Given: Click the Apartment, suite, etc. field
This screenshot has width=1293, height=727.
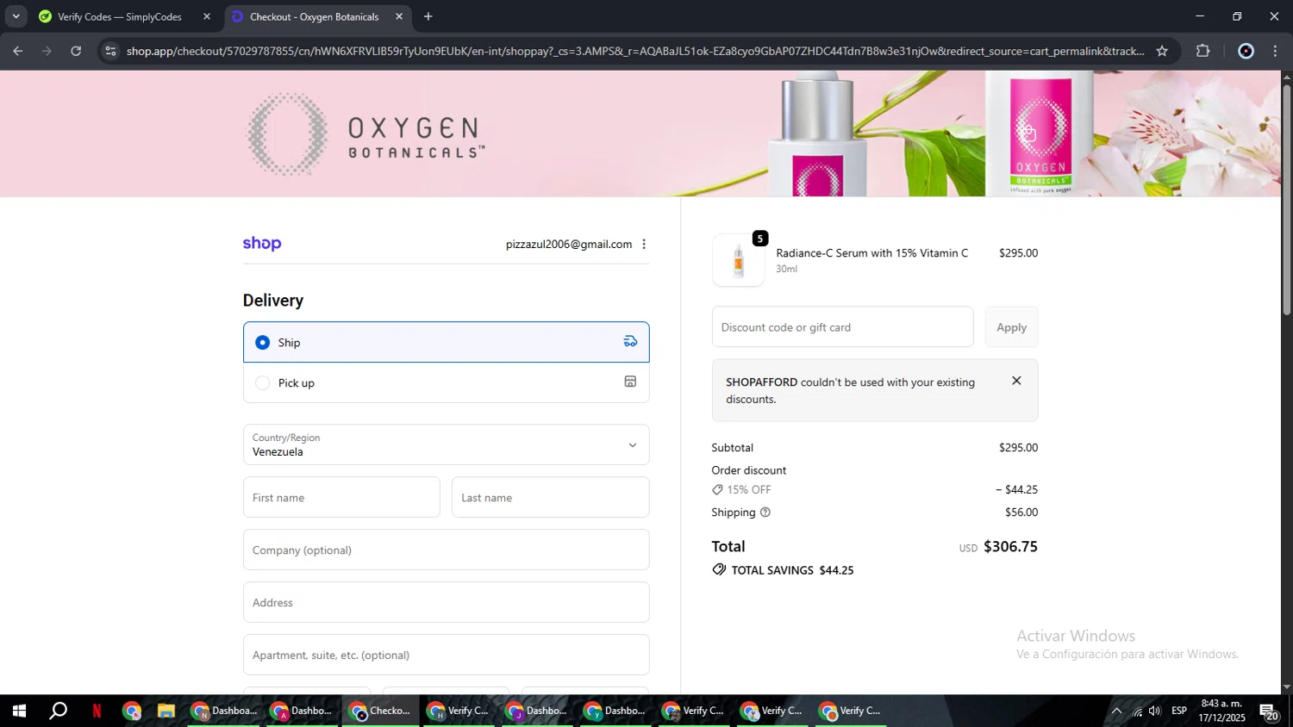Looking at the screenshot, I should tap(446, 656).
